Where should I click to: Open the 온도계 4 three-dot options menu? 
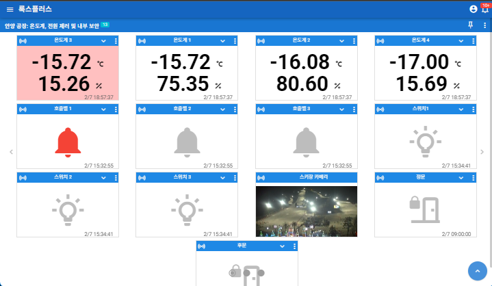click(x=474, y=41)
